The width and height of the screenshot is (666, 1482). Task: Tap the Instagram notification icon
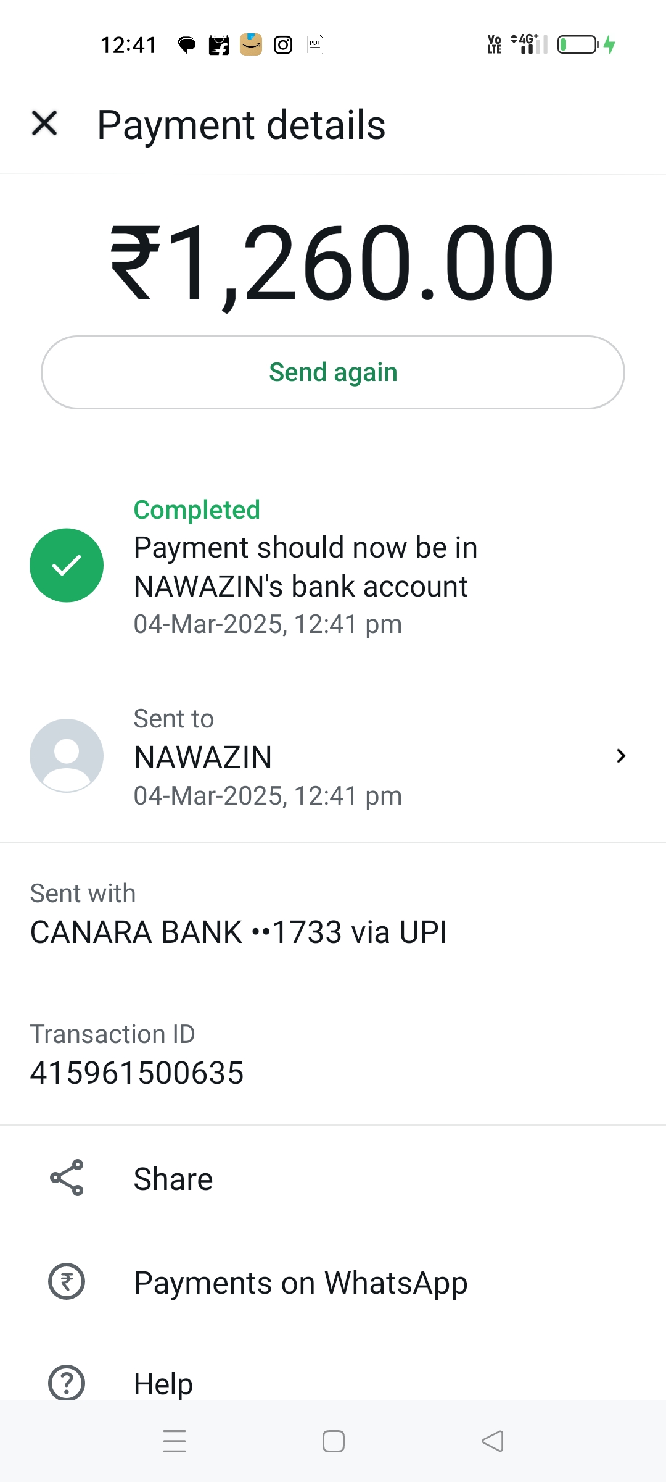point(283,45)
